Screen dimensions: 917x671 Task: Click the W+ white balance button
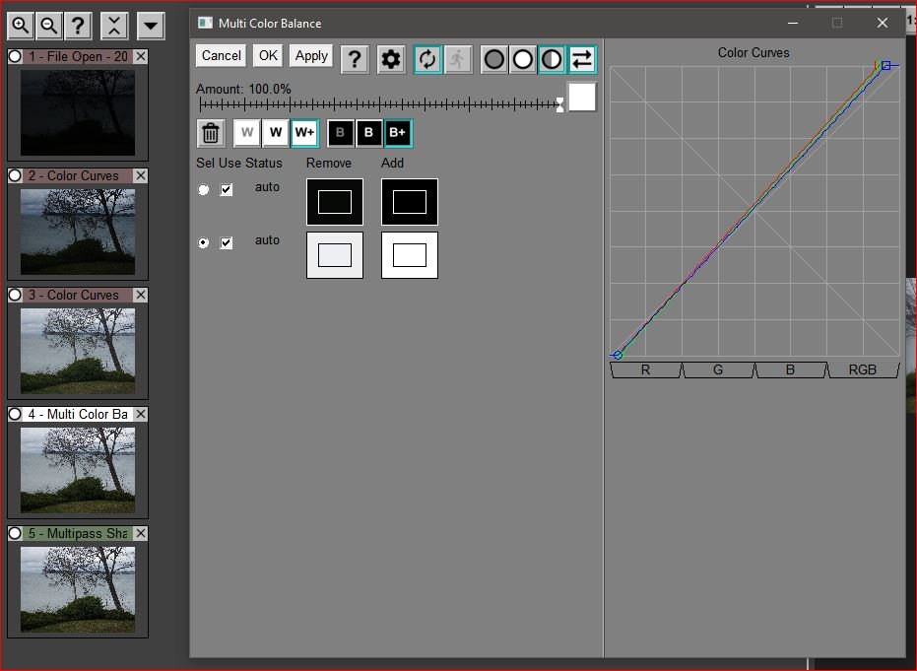tap(305, 132)
